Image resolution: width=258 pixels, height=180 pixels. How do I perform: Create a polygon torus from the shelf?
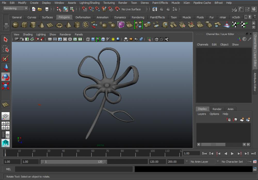point(59,25)
